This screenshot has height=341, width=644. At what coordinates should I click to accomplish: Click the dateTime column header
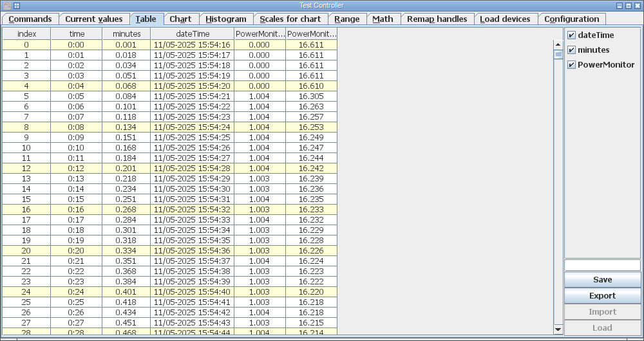(193, 34)
